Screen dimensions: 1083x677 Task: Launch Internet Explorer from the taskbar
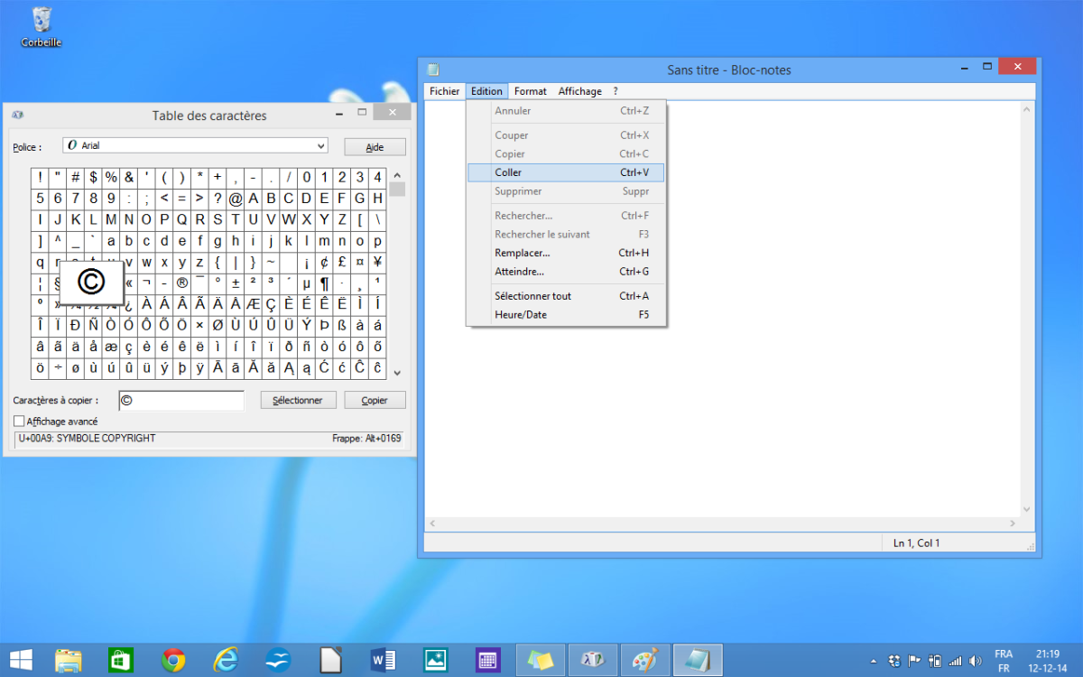pyautogui.click(x=226, y=660)
